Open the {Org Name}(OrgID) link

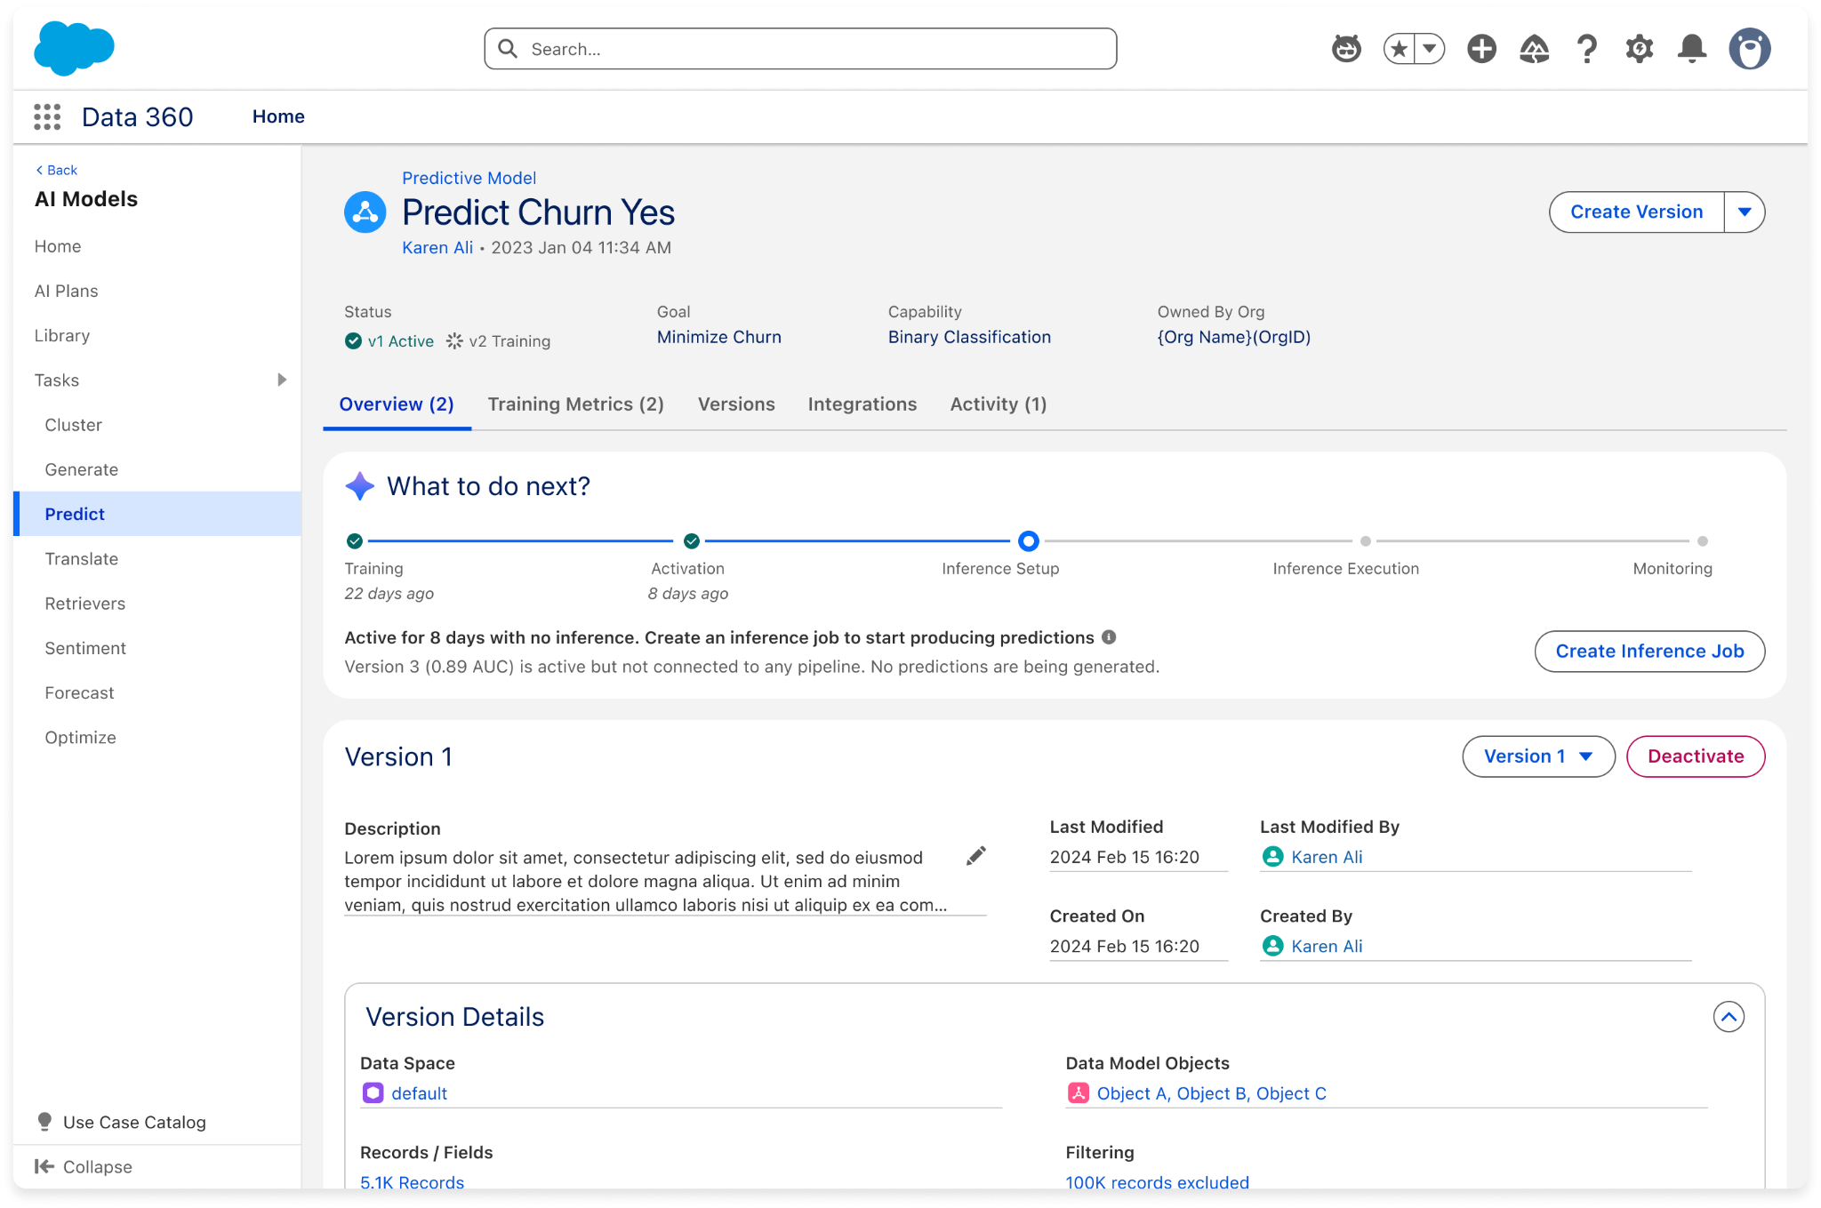(x=1234, y=337)
